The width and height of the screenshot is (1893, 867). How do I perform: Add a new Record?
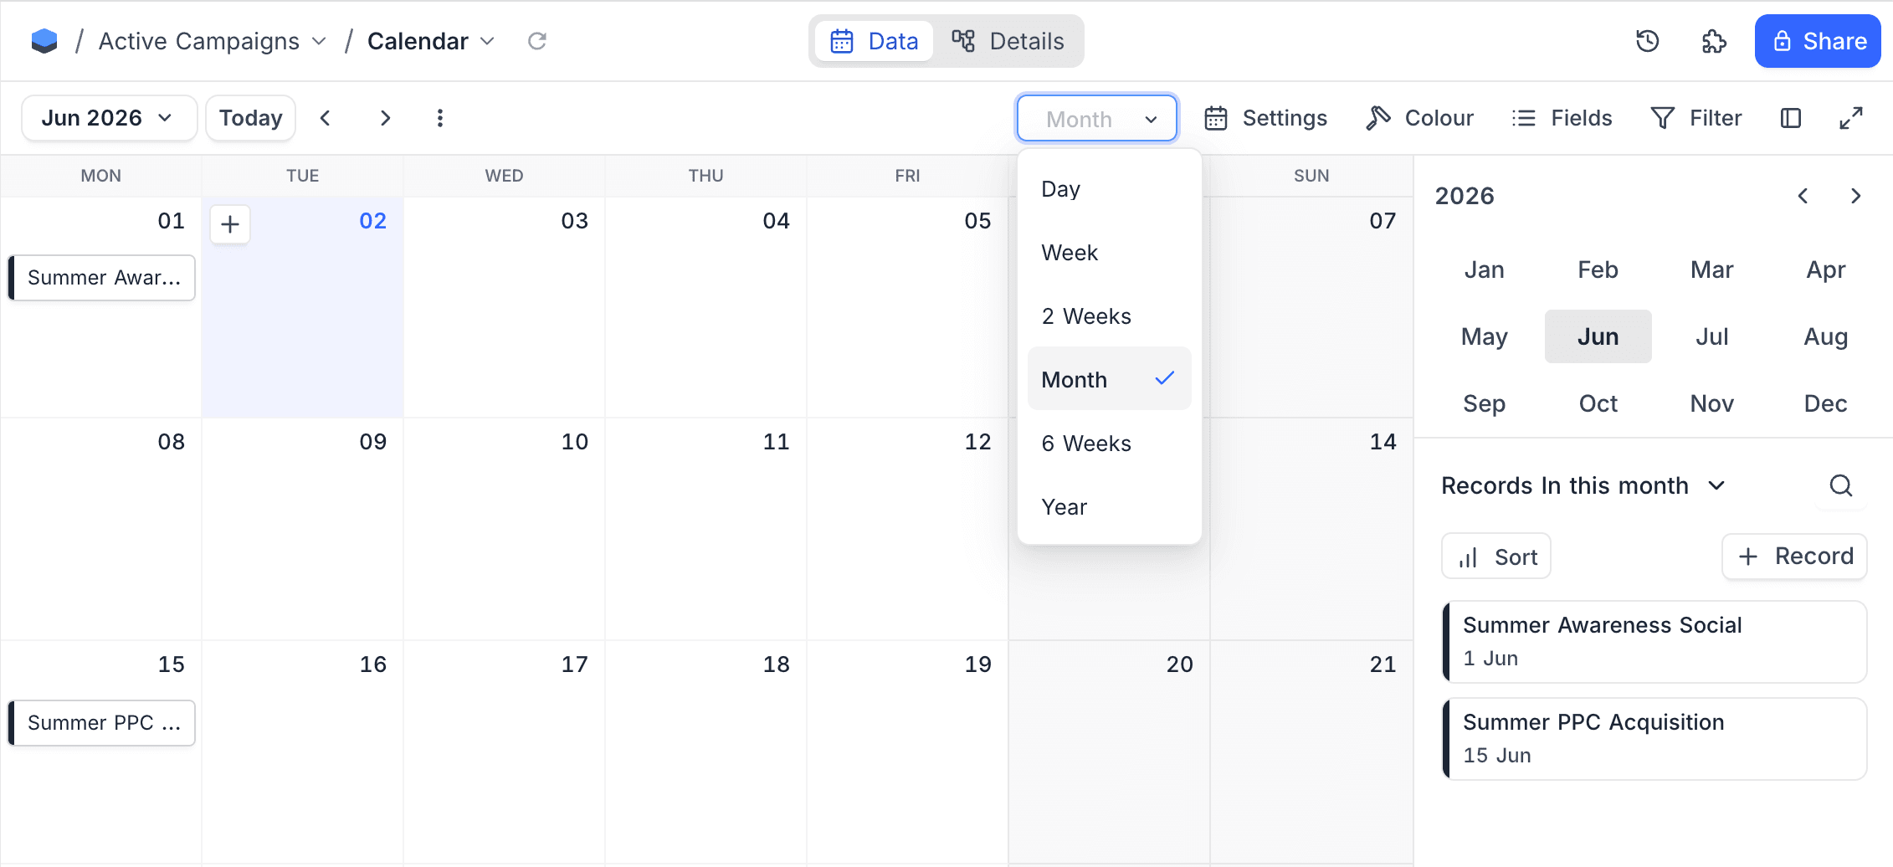click(x=1794, y=557)
